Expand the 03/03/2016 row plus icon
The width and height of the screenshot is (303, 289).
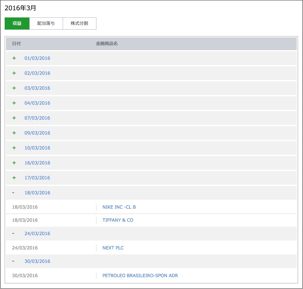click(14, 88)
